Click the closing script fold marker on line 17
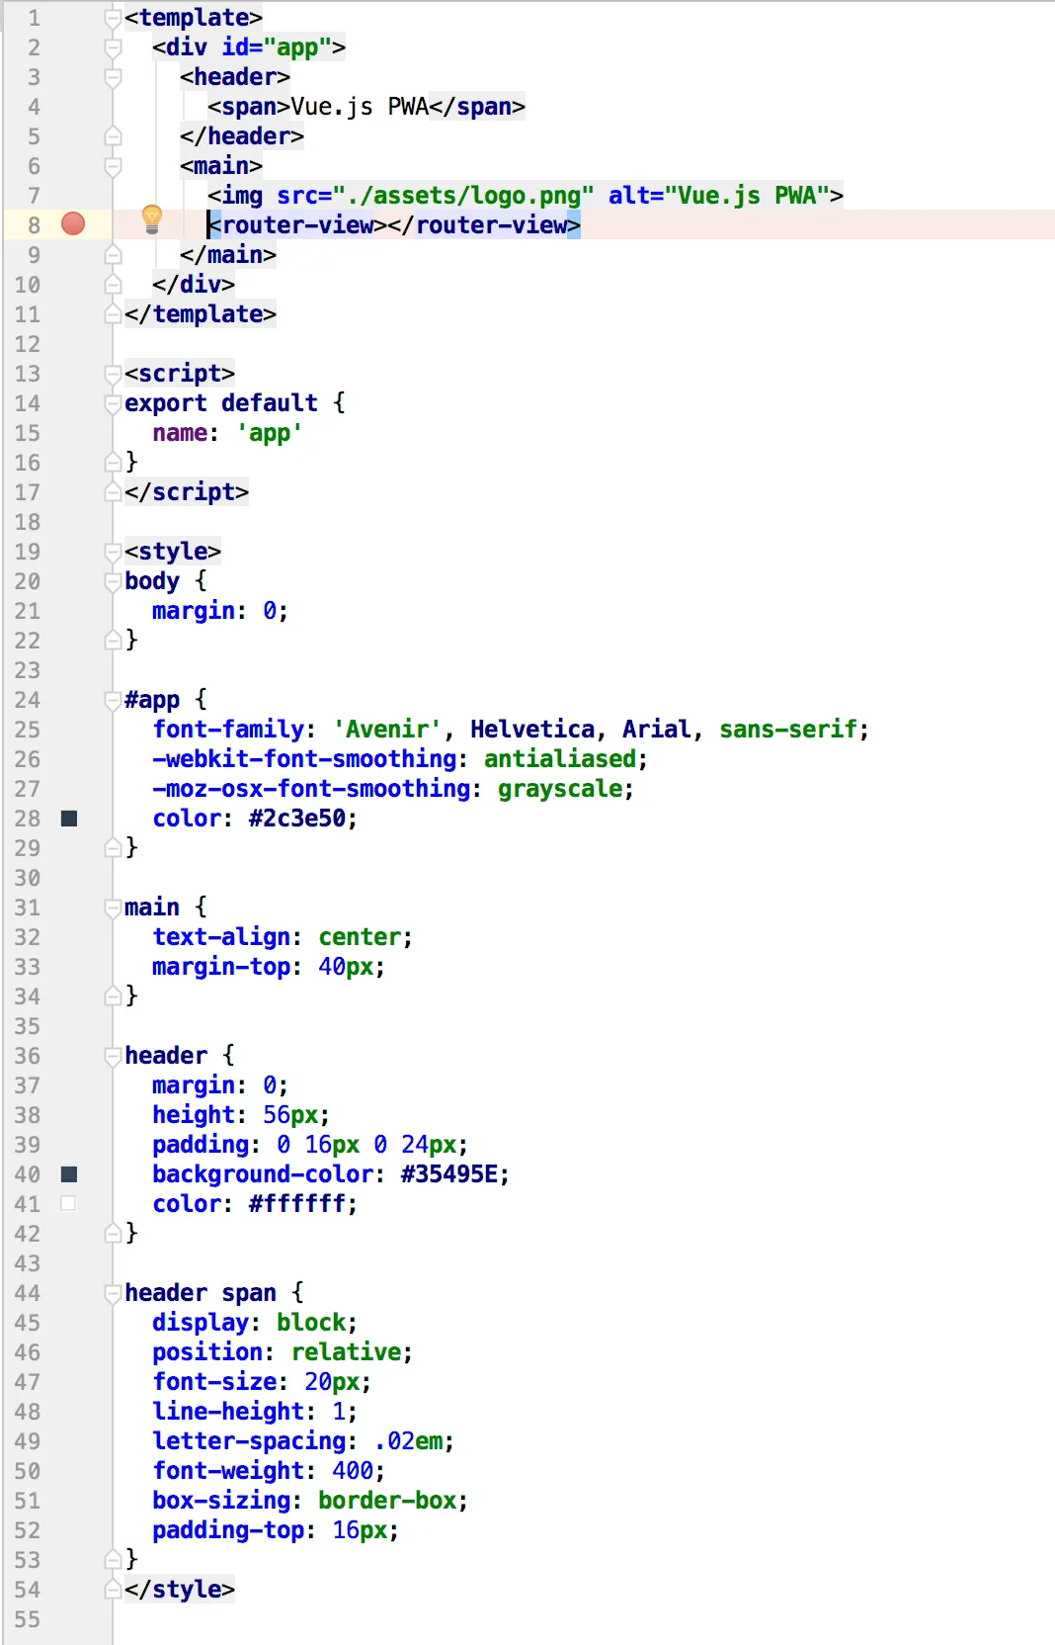The width and height of the screenshot is (1055, 1645). pyautogui.click(x=113, y=492)
